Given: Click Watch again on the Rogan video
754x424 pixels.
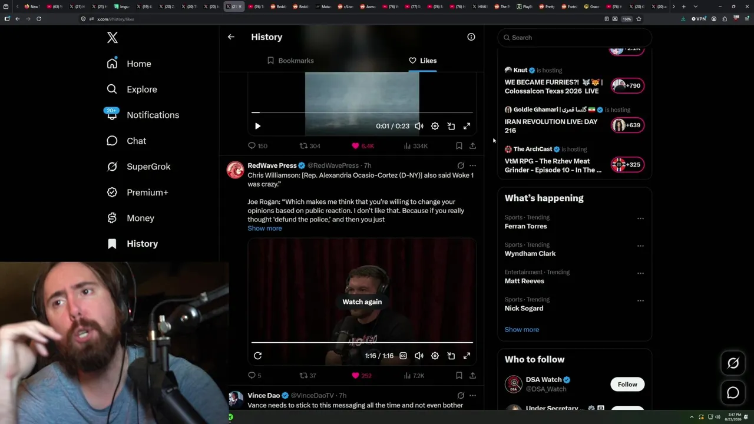Looking at the screenshot, I should pos(362,302).
